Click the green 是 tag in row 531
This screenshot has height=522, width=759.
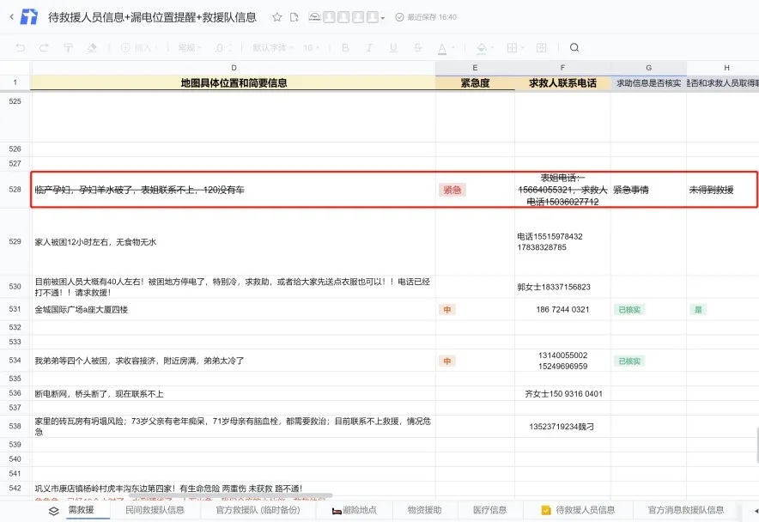(x=699, y=309)
